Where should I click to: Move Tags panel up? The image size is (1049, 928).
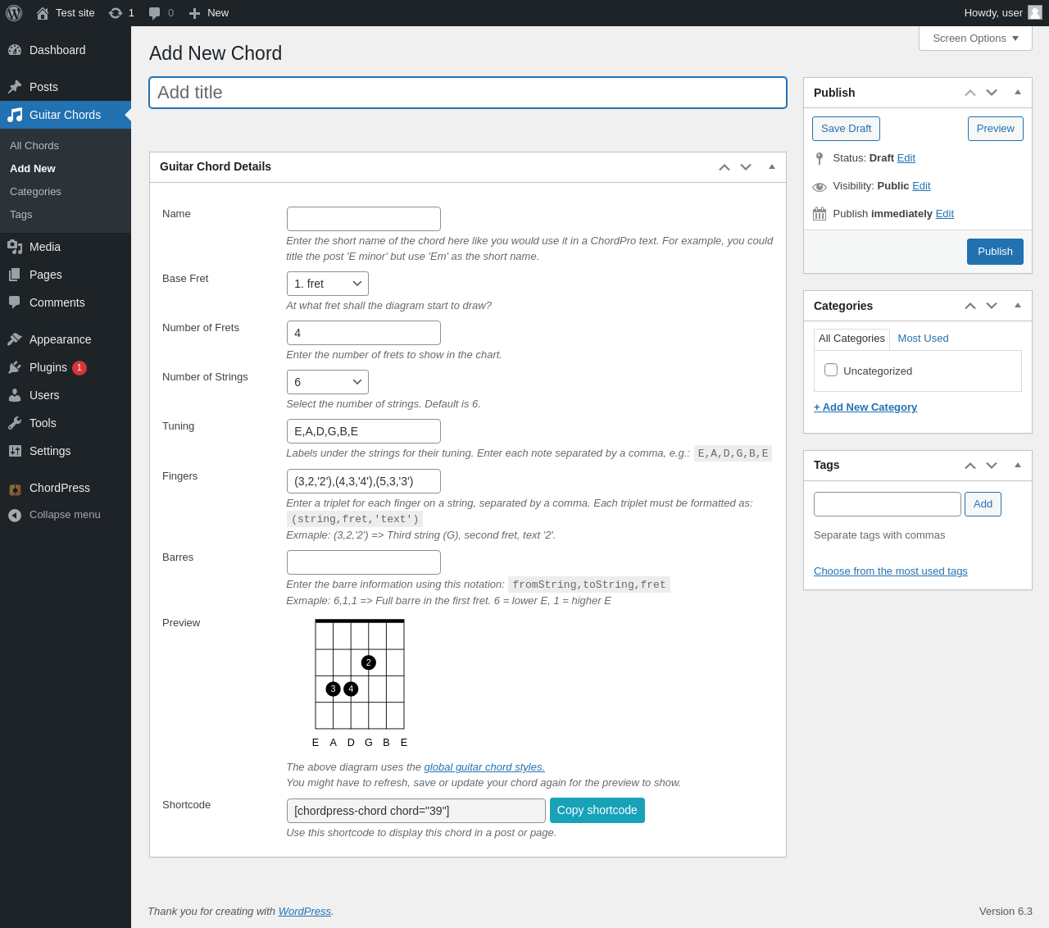[x=970, y=465]
